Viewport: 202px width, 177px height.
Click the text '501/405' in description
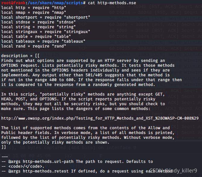[94, 75]
